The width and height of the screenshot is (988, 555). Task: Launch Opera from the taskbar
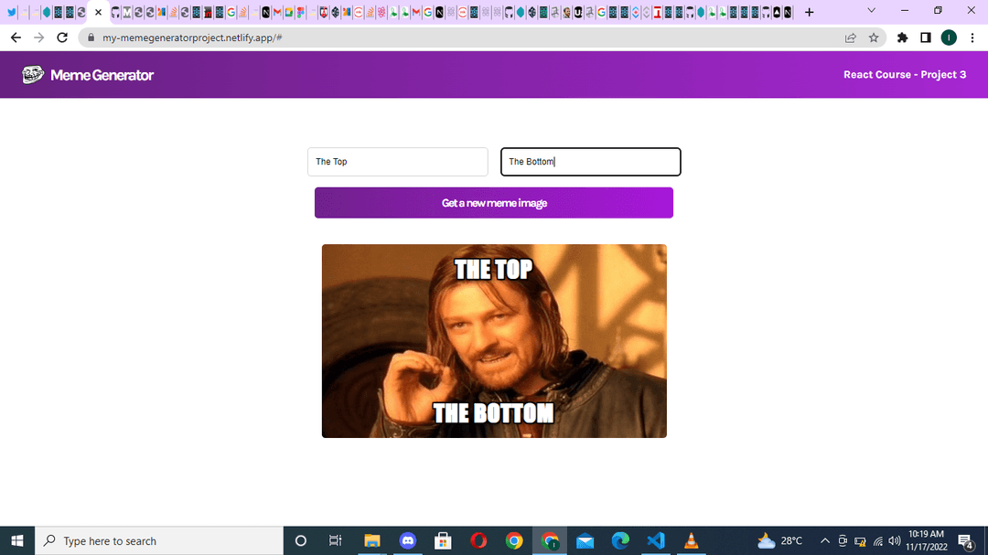(478, 540)
